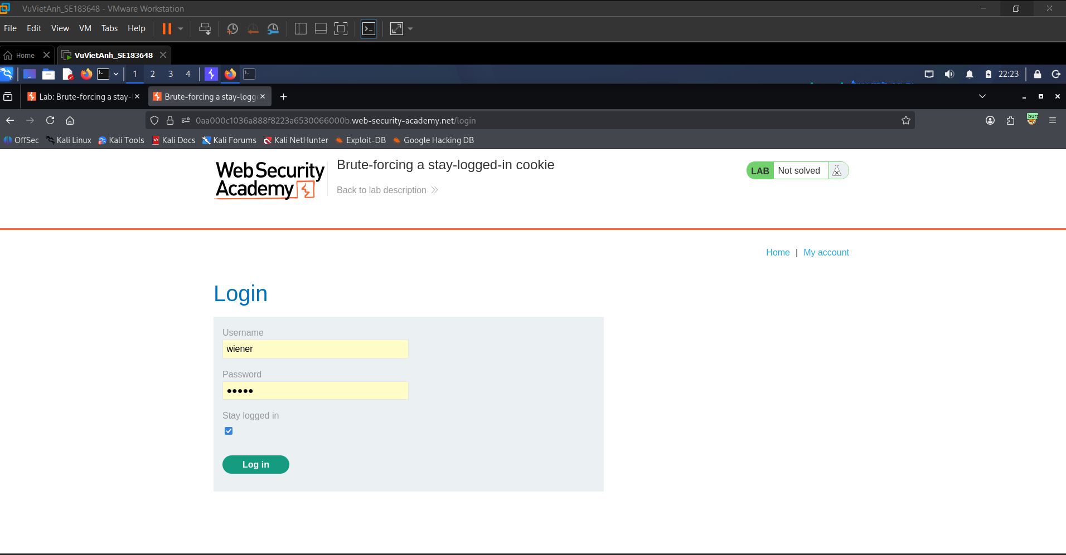The image size is (1066, 555).
Task: Toggle the VMware library sidebar view icon
Action: point(301,29)
